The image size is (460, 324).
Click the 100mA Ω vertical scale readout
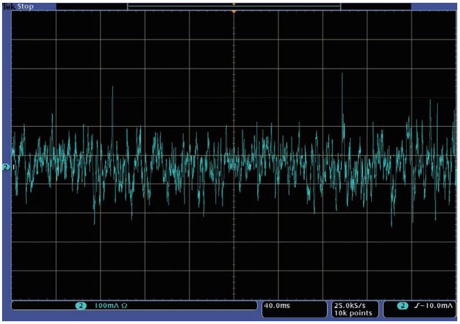click(111, 306)
